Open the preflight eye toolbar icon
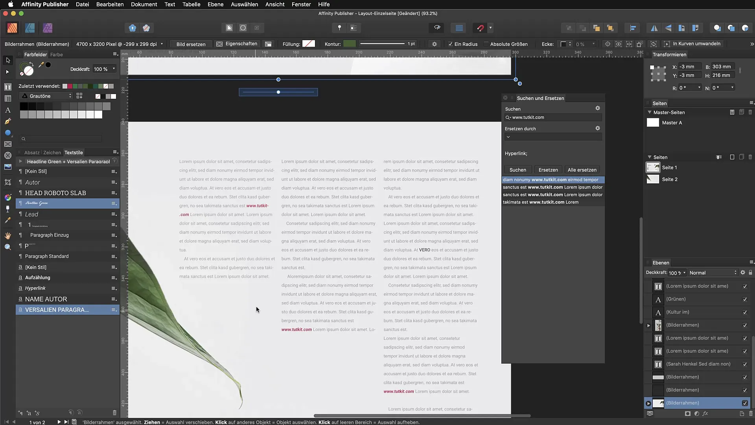This screenshot has width=755, height=425. (437, 28)
